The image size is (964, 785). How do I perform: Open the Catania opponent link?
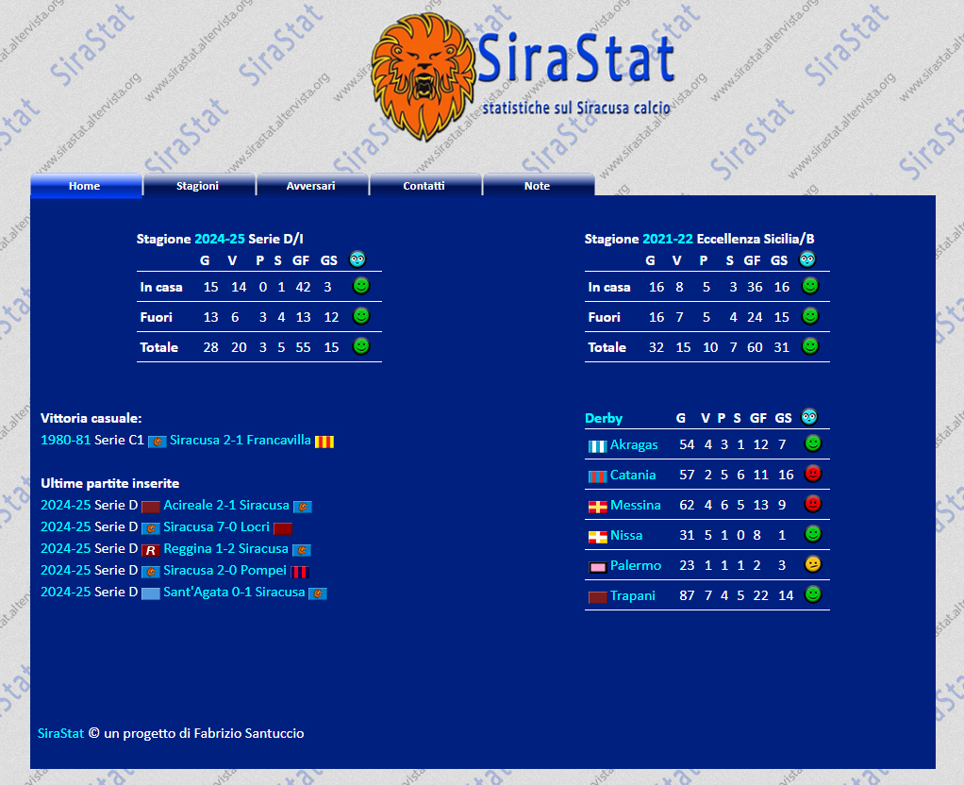[x=633, y=475]
